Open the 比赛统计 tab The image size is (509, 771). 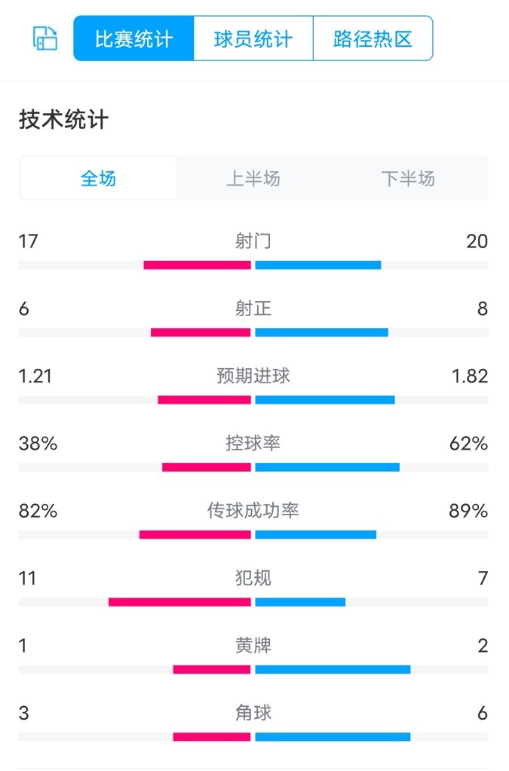[133, 38]
